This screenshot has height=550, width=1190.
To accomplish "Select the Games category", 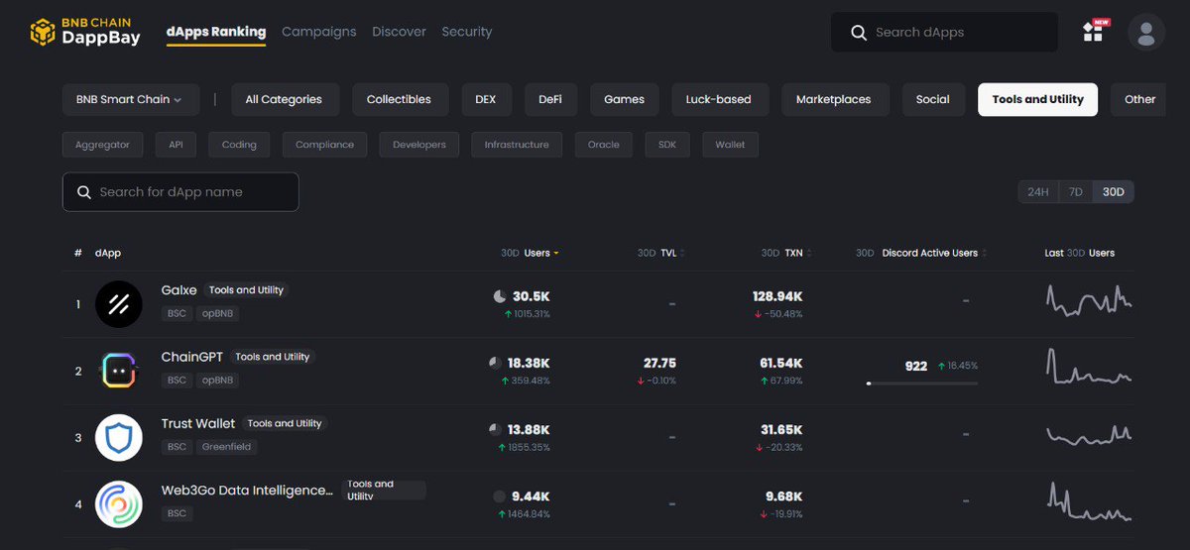I will (x=624, y=99).
